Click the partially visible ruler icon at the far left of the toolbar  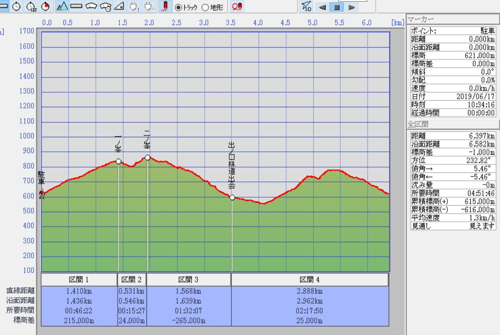pos(4,6)
